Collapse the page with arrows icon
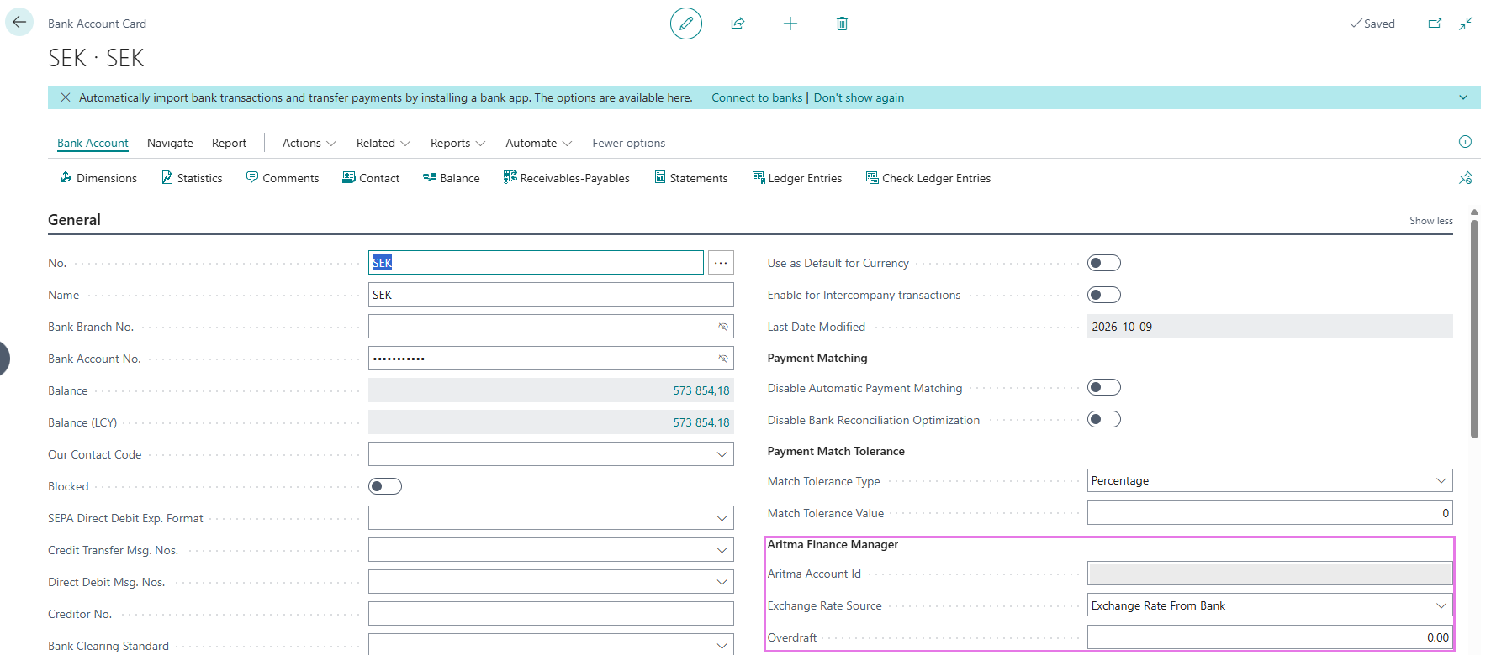This screenshot has height=655, width=1491. pos(1466,24)
